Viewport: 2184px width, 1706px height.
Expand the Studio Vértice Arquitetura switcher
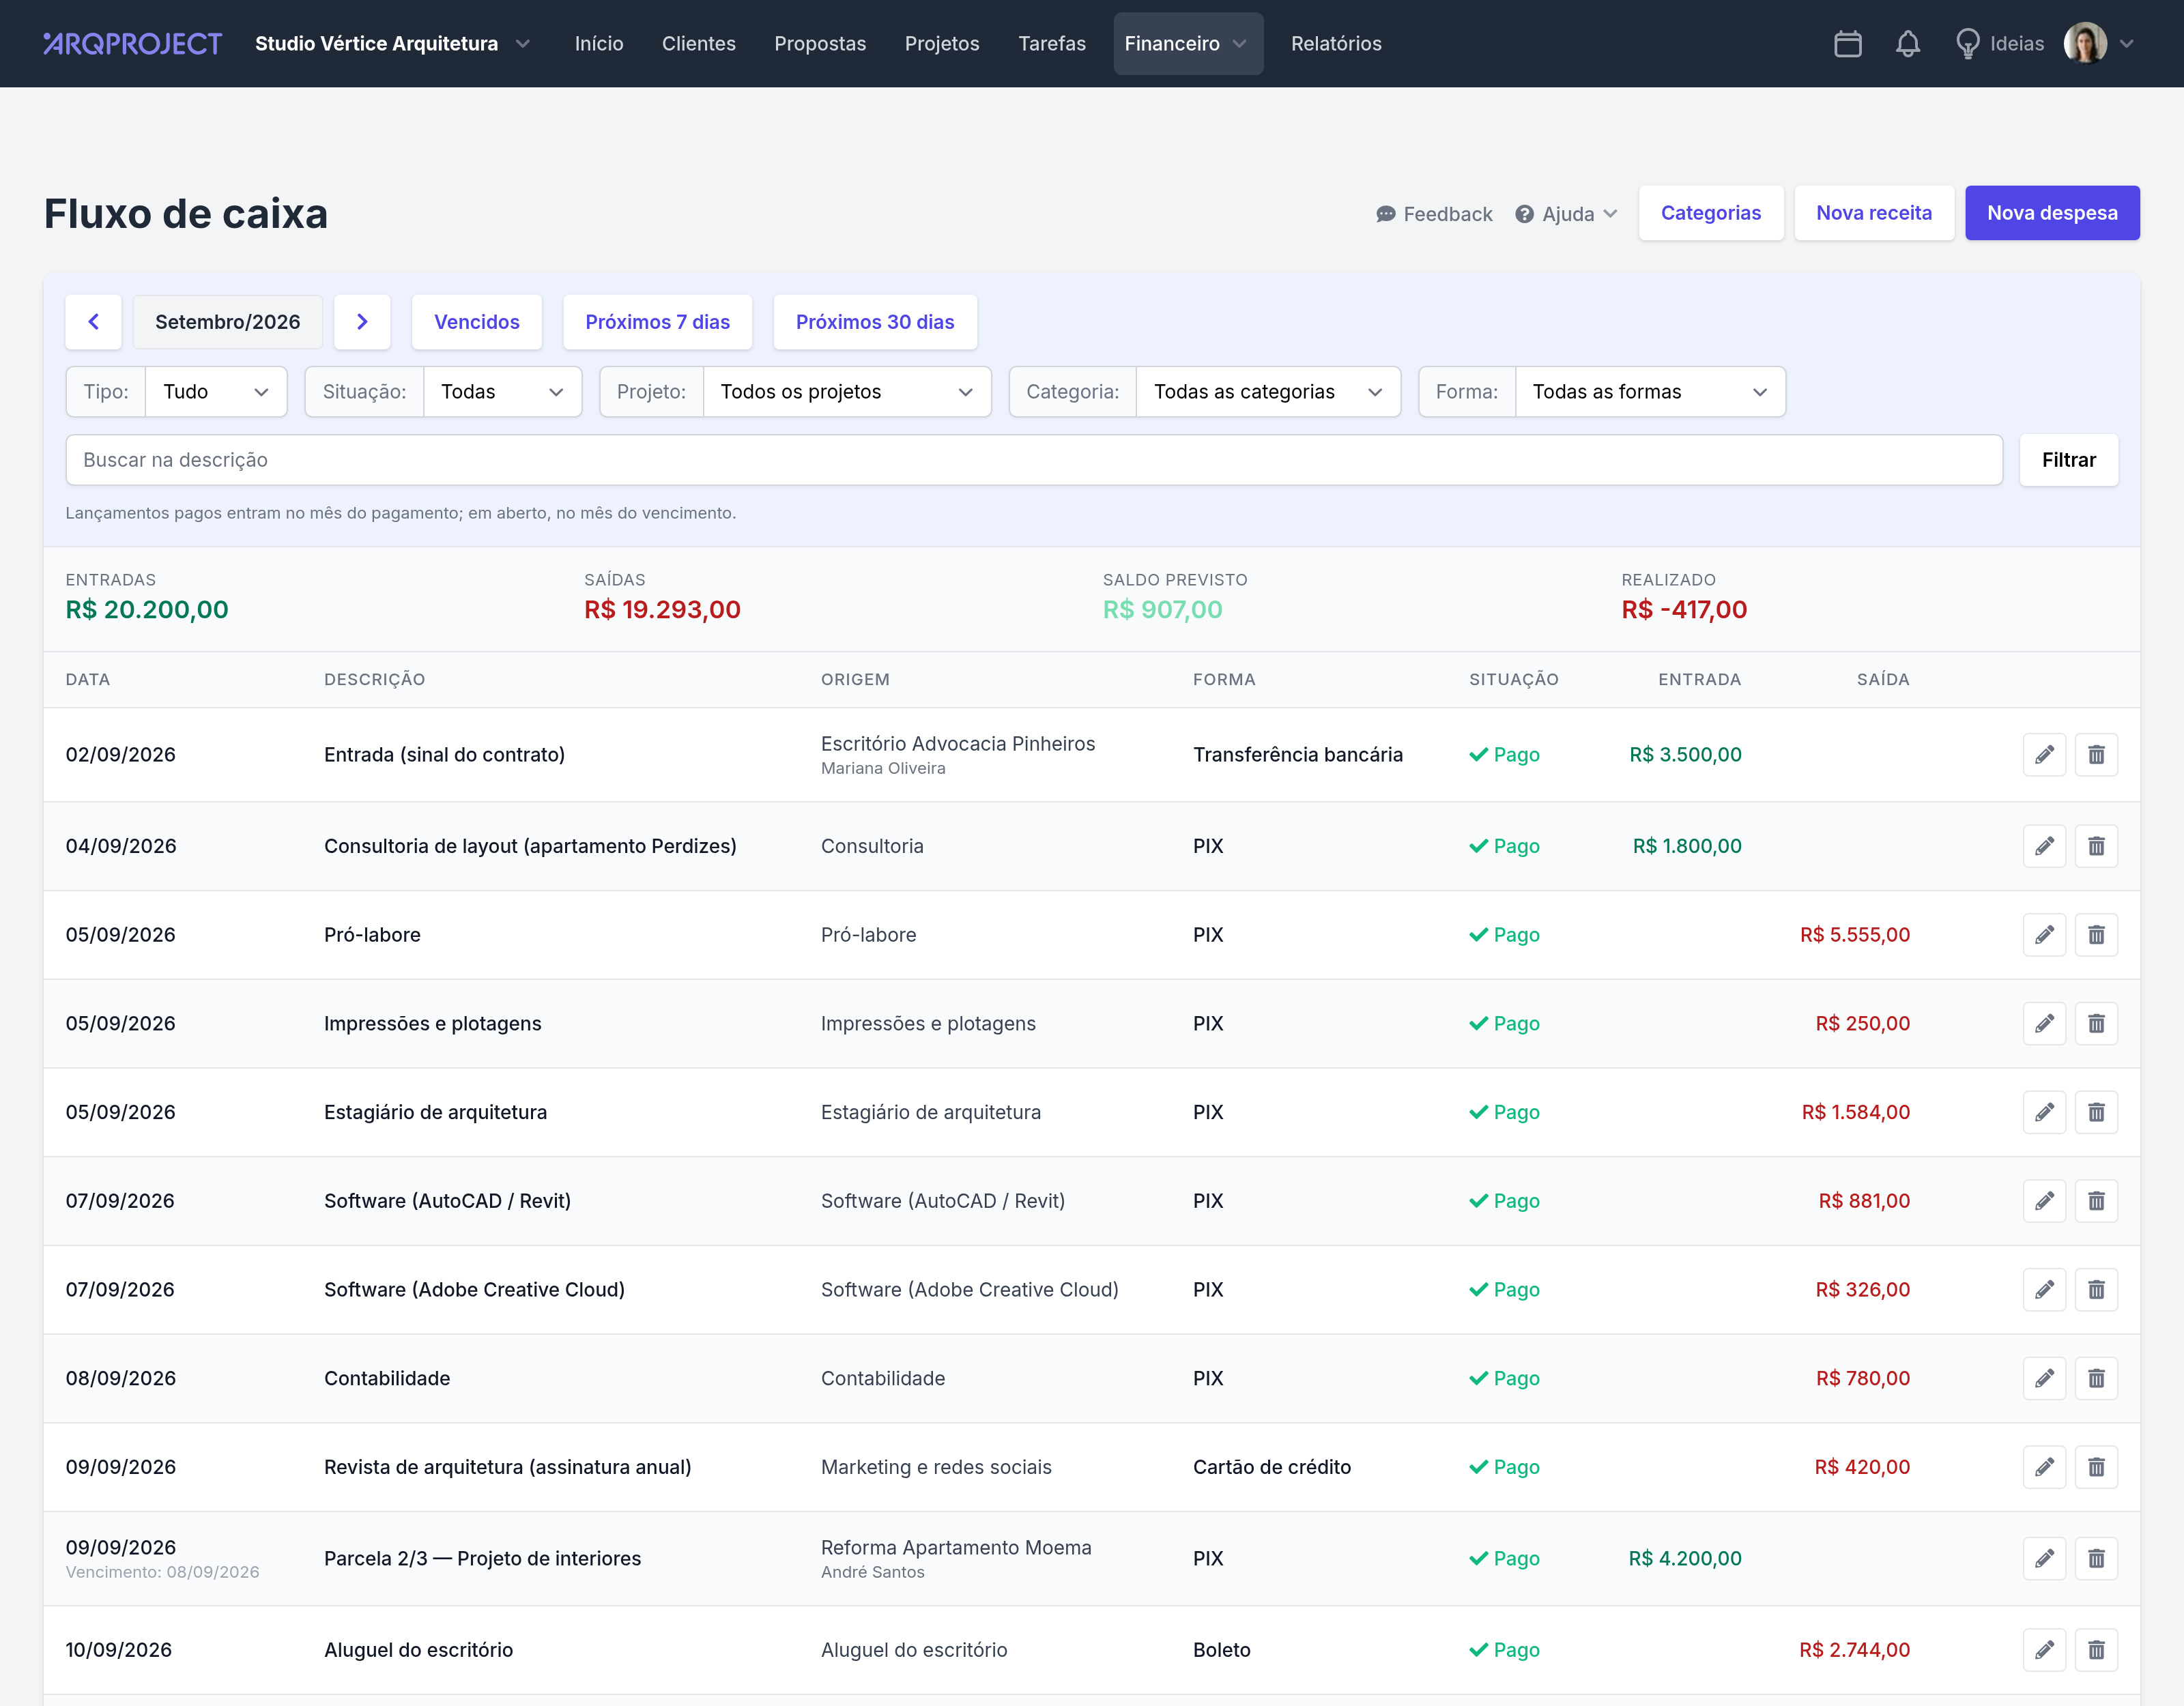point(392,44)
